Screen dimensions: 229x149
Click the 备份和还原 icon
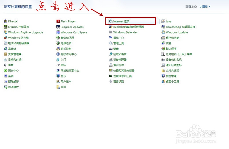(x=58, y=38)
